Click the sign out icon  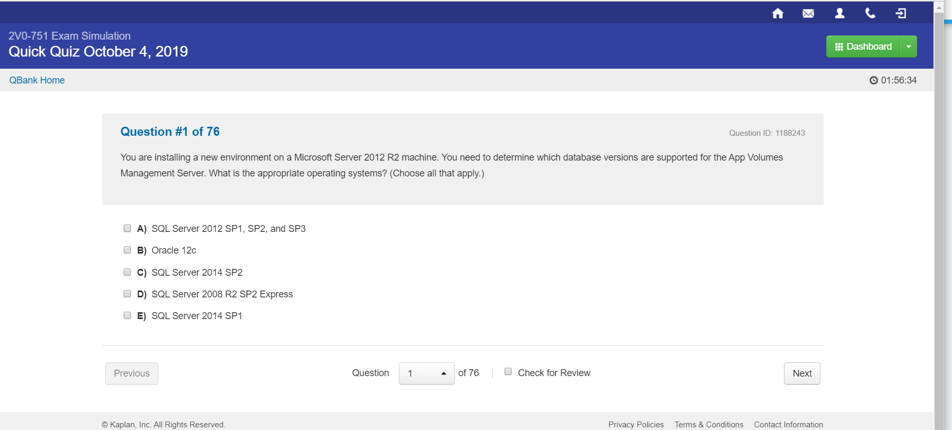[x=901, y=14]
